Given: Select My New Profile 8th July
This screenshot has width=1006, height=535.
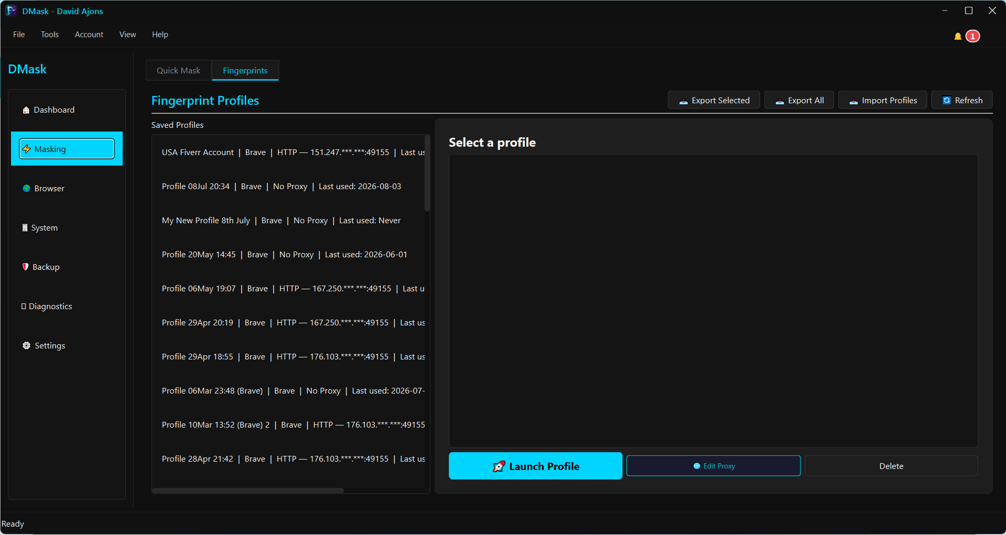Looking at the screenshot, I should (x=288, y=221).
